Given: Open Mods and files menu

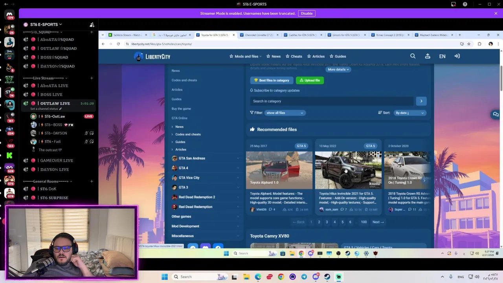Looking at the screenshot, I should [x=246, y=56].
